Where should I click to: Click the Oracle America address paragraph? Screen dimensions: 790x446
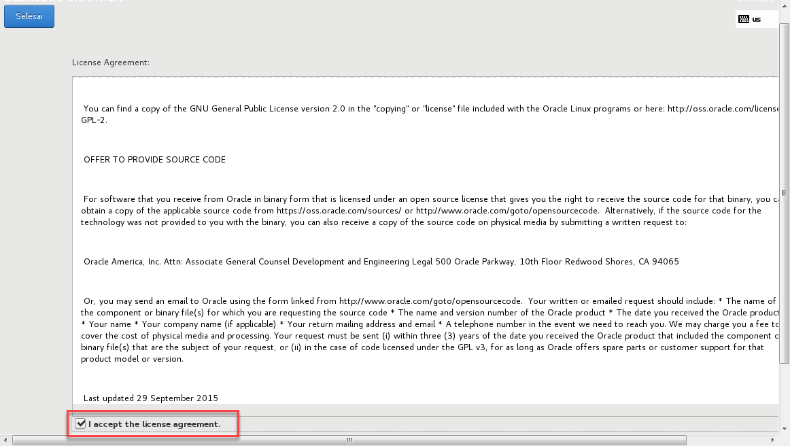coord(380,261)
